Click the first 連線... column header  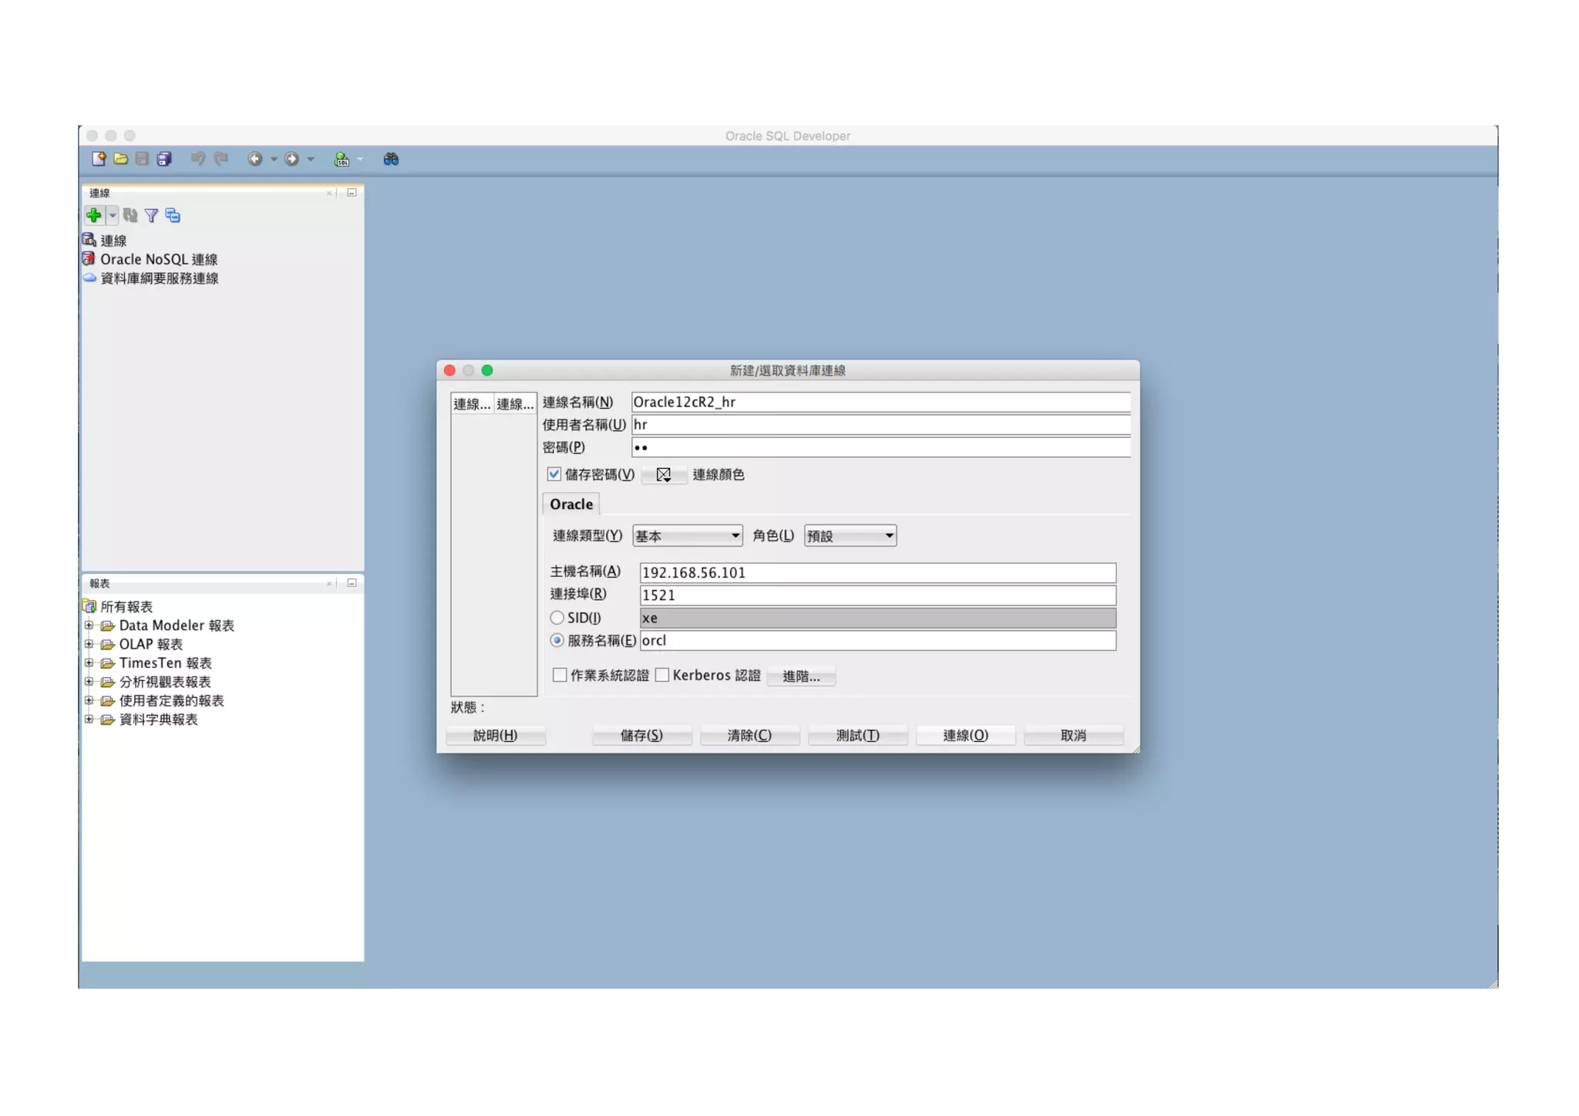pyautogui.click(x=472, y=403)
